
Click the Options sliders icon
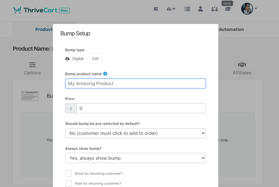[x=32, y=65]
